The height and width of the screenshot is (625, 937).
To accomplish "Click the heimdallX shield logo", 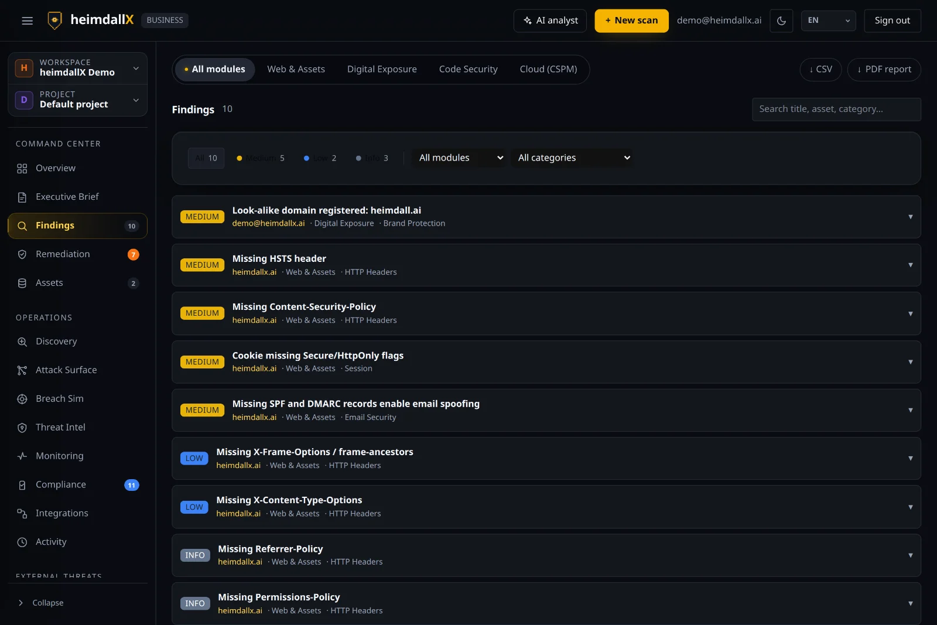I will point(54,21).
